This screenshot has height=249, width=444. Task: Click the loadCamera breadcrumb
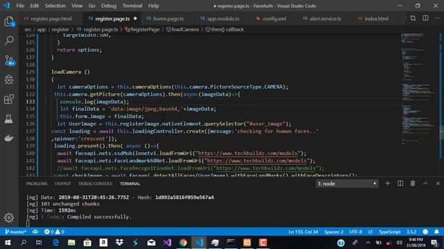[182, 29]
